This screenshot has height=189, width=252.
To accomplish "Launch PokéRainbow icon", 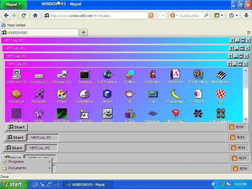I will [x=221, y=115].
